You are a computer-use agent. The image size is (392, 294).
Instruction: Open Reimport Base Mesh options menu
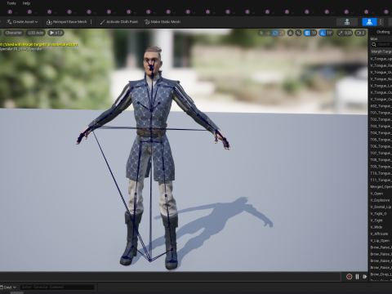(x=91, y=22)
